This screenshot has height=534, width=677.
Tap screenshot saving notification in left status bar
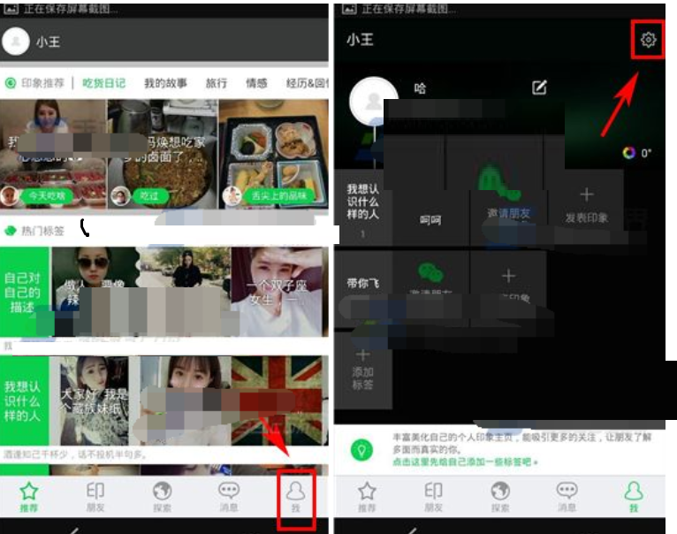click(x=60, y=9)
